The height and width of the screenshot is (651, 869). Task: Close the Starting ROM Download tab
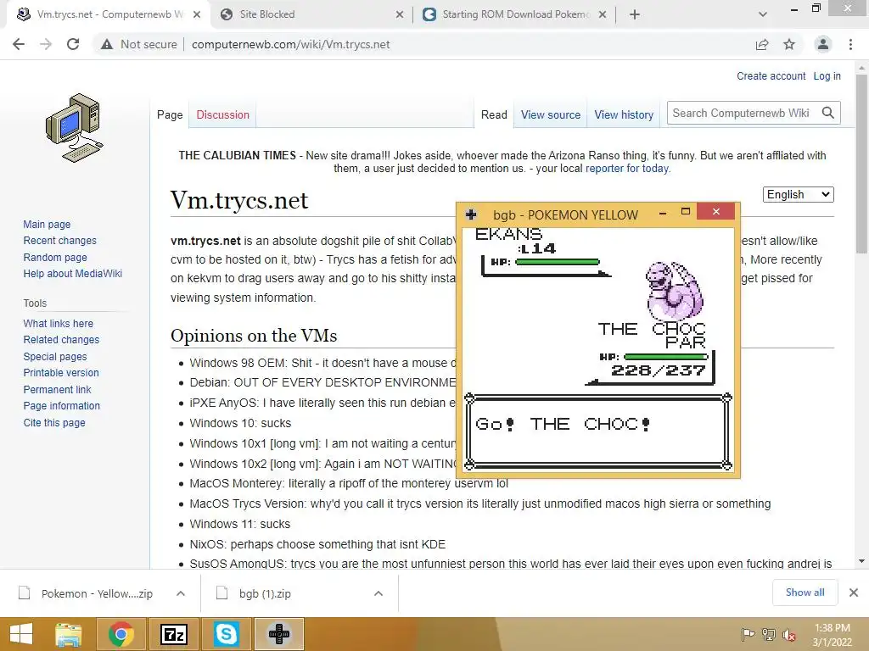(x=603, y=14)
